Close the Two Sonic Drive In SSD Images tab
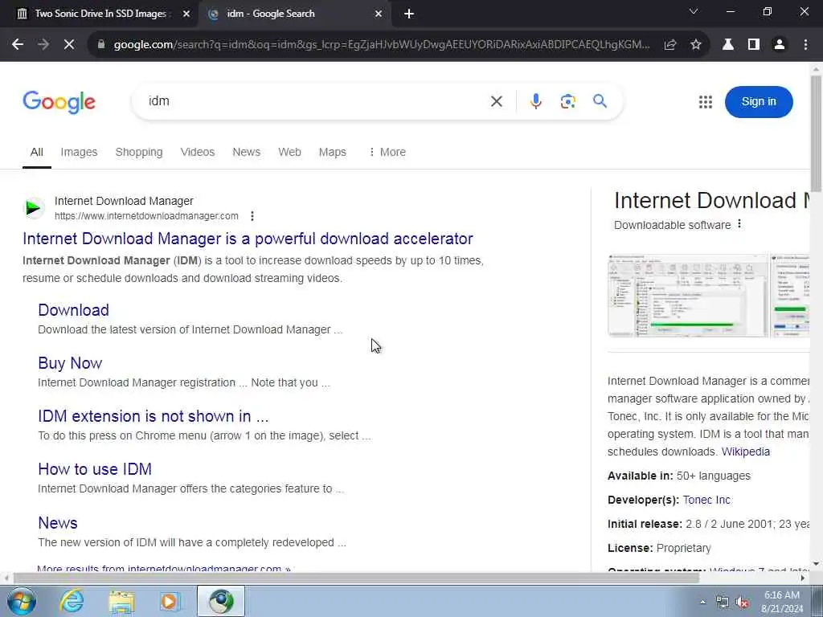This screenshot has height=617, width=823. pos(186,14)
